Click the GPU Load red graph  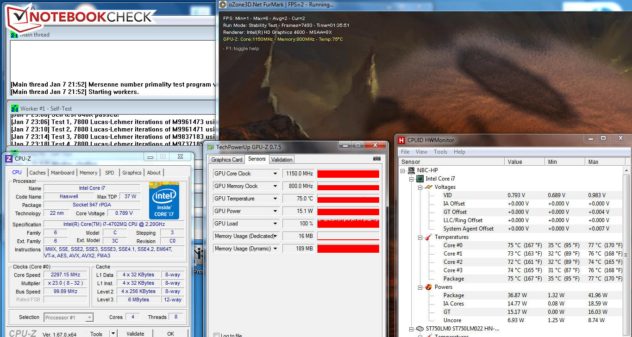click(x=348, y=224)
